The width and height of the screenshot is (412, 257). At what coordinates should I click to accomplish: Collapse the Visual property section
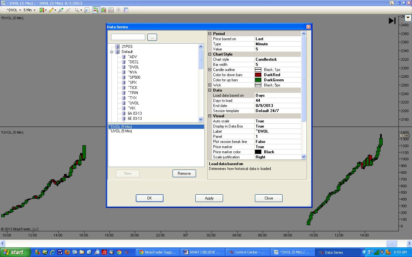(x=210, y=116)
